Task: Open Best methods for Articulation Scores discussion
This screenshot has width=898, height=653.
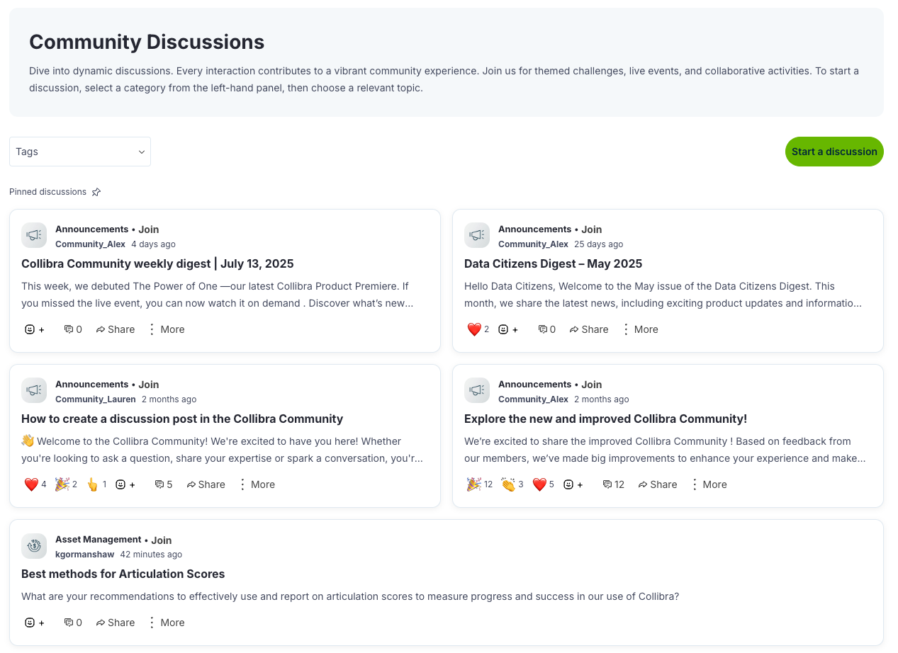Action: tap(123, 574)
